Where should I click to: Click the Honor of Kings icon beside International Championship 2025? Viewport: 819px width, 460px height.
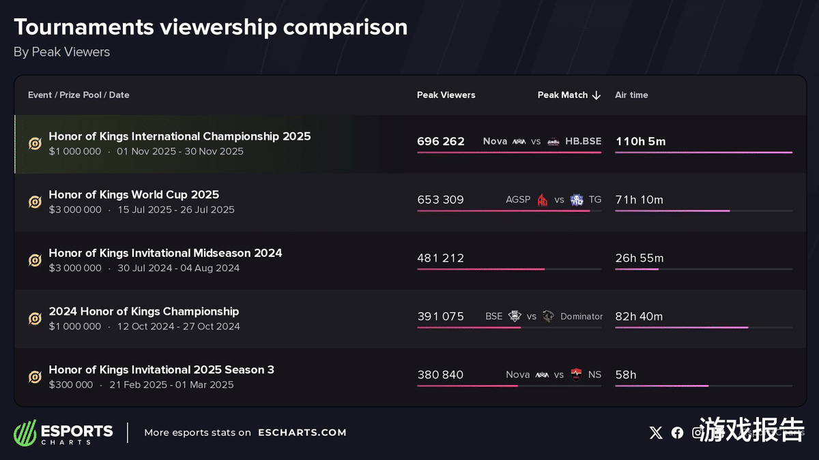[x=35, y=144]
